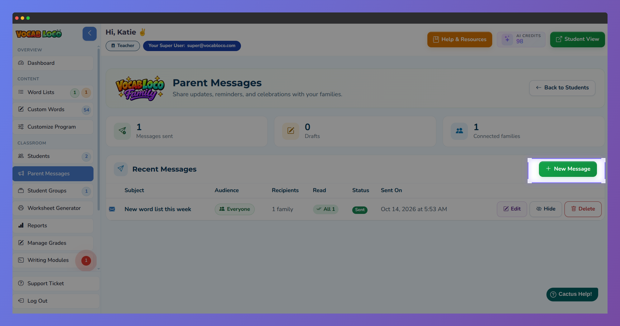Click the Vocab Loco logo in sidebar
620x326 pixels.
click(x=39, y=34)
